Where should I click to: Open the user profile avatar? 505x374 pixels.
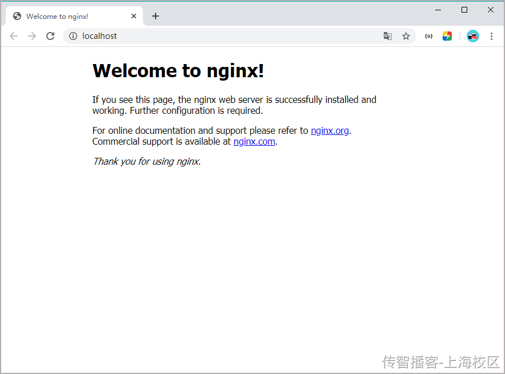point(473,36)
